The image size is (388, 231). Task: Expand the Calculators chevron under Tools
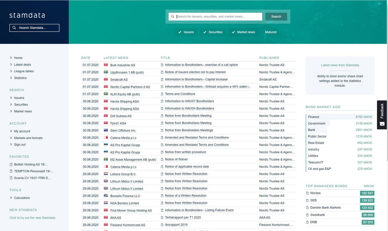coord(11,198)
